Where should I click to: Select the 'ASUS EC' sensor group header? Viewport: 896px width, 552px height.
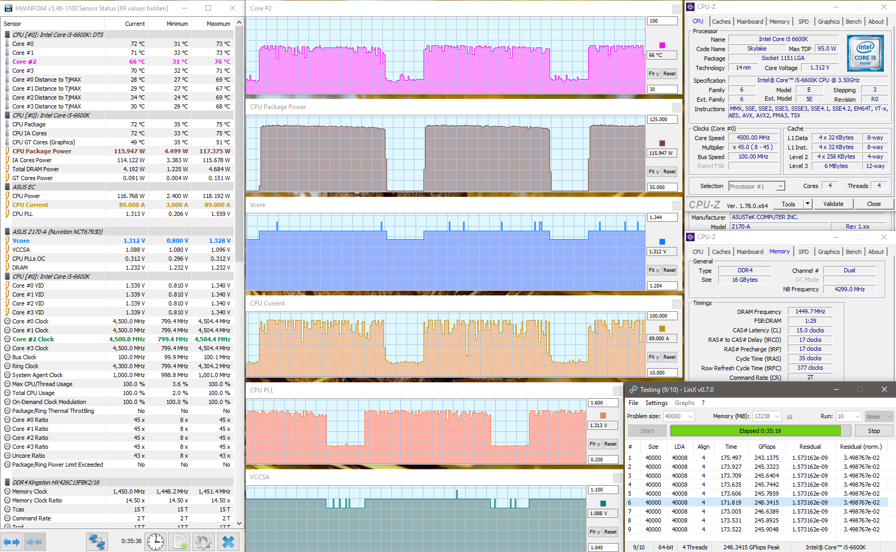[x=117, y=187]
